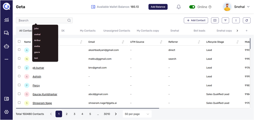
Task: Open Gaurav Kumbharkar contact link
Action: (x=45, y=94)
